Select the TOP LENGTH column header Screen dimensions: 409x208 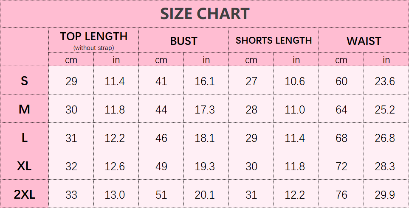(x=93, y=36)
